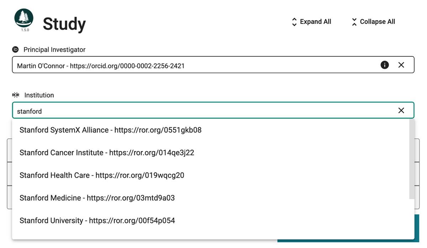Choose Stanford Medicine from list
This screenshot has width=427, height=248.
(x=211, y=198)
